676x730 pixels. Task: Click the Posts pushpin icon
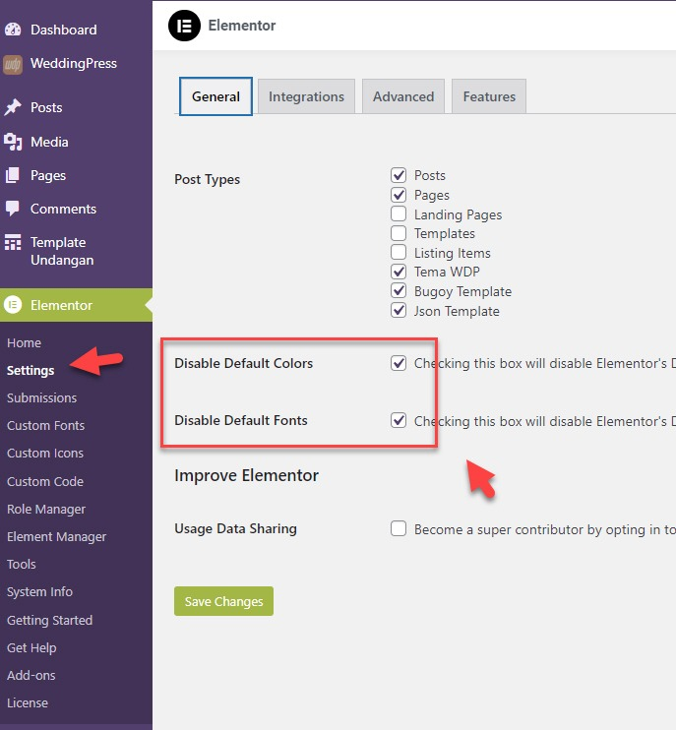(x=13, y=107)
